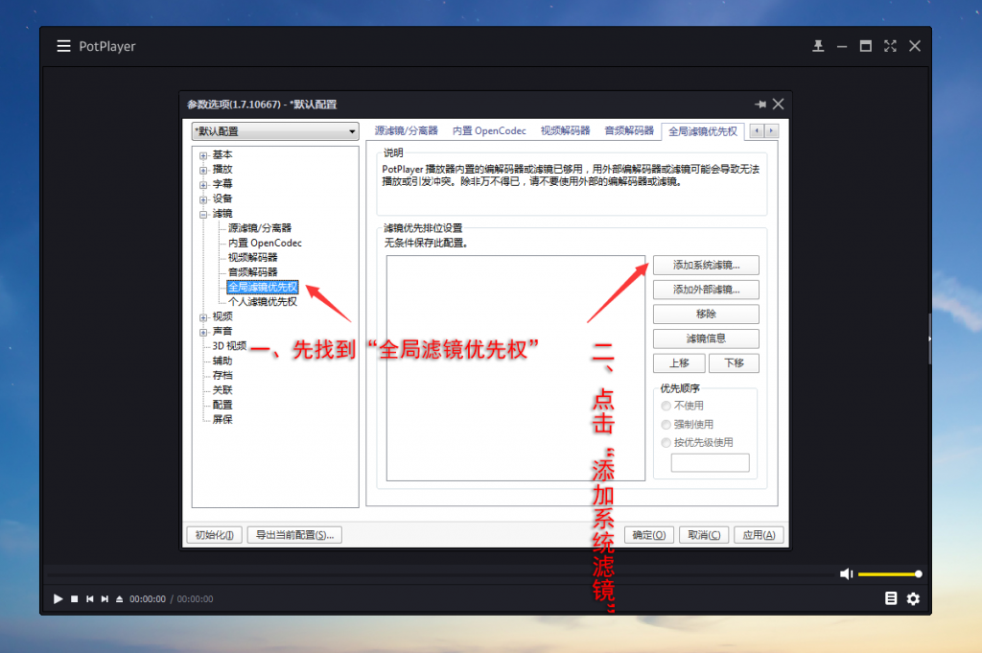
Task: Select 个人滤镜优先权 in the tree
Action: [x=263, y=302]
